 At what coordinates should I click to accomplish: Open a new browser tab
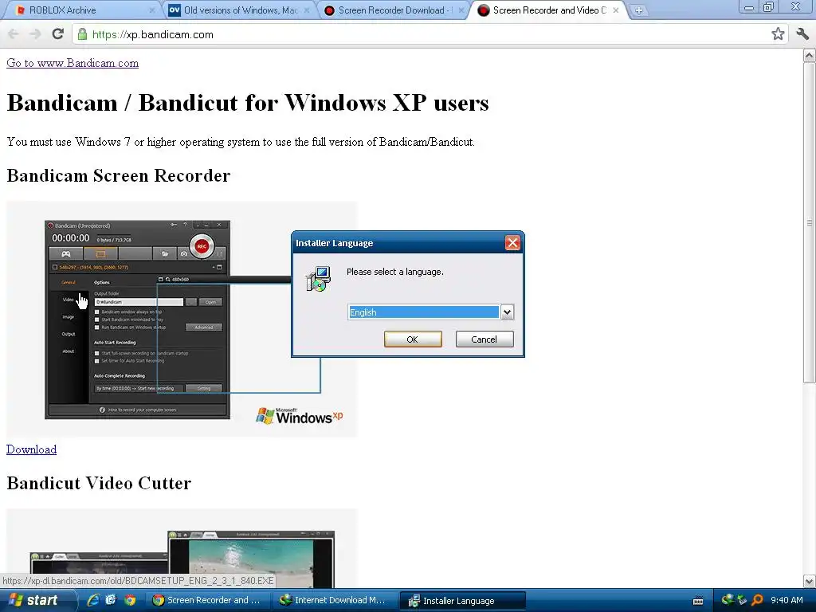pyautogui.click(x=638, y=10)
